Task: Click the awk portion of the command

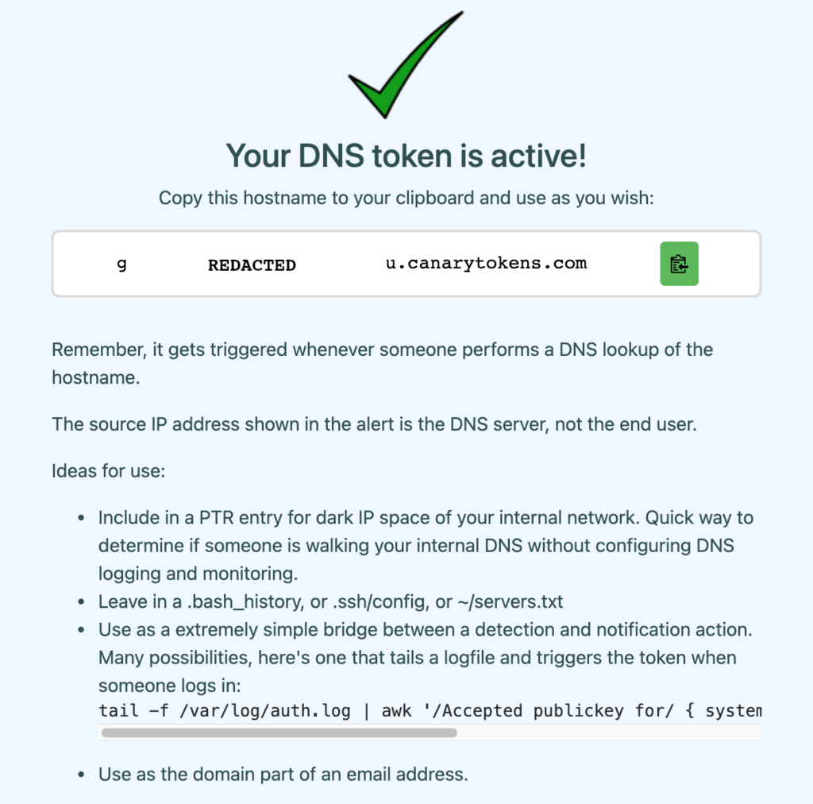Action: pos(397,709)
